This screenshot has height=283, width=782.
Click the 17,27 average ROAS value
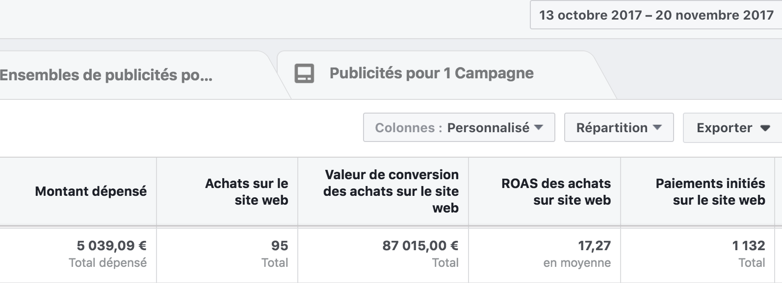coord(595,246)
